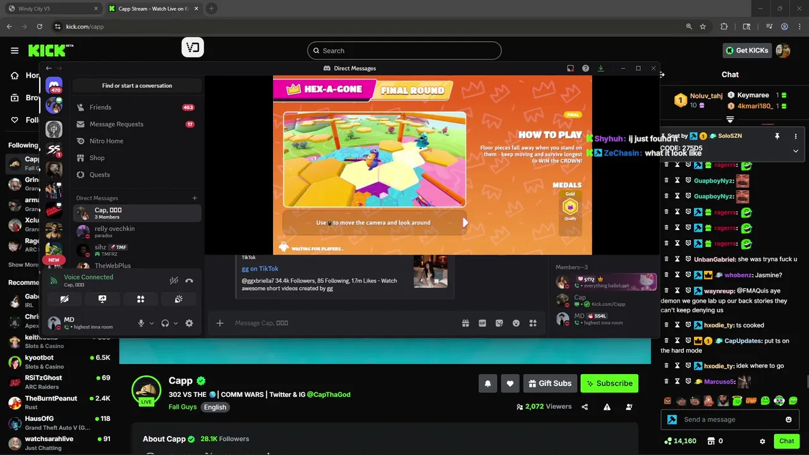Mute microphone in Discord

[x=141, y=323]
